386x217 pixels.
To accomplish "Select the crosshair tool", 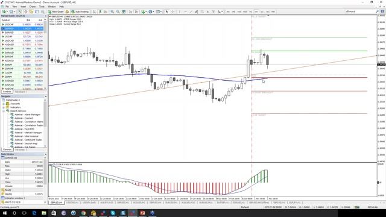I will (173, 11).
